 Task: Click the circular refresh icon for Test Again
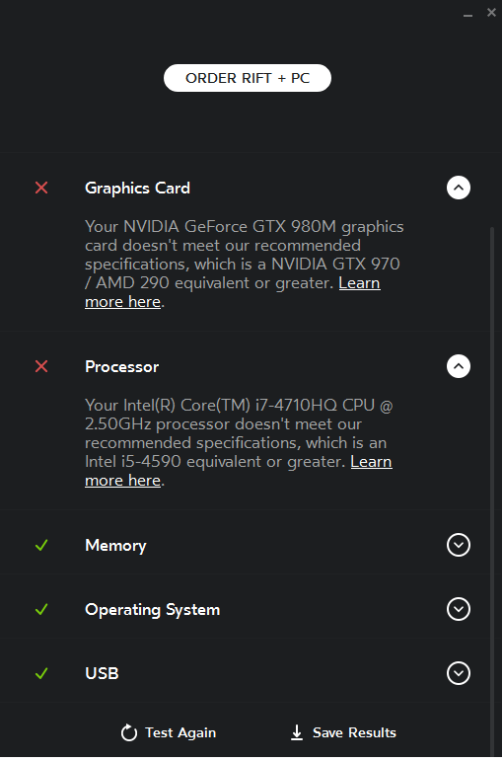click(128, 732)
